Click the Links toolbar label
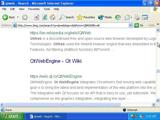The height and width of the screenshot is (120, 160). click(152, 25)
